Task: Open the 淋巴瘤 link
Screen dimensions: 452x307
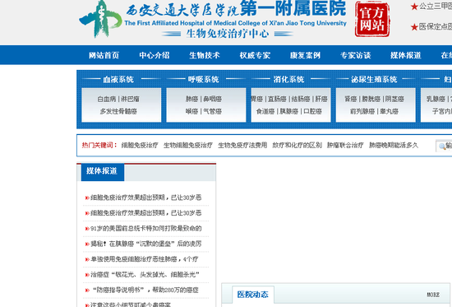Action: click(130, 99)
